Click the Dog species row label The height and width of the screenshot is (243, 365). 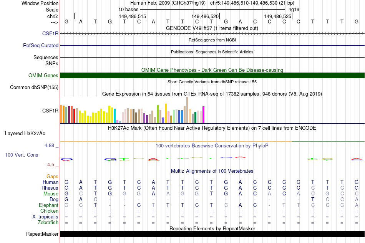point(54,200)
